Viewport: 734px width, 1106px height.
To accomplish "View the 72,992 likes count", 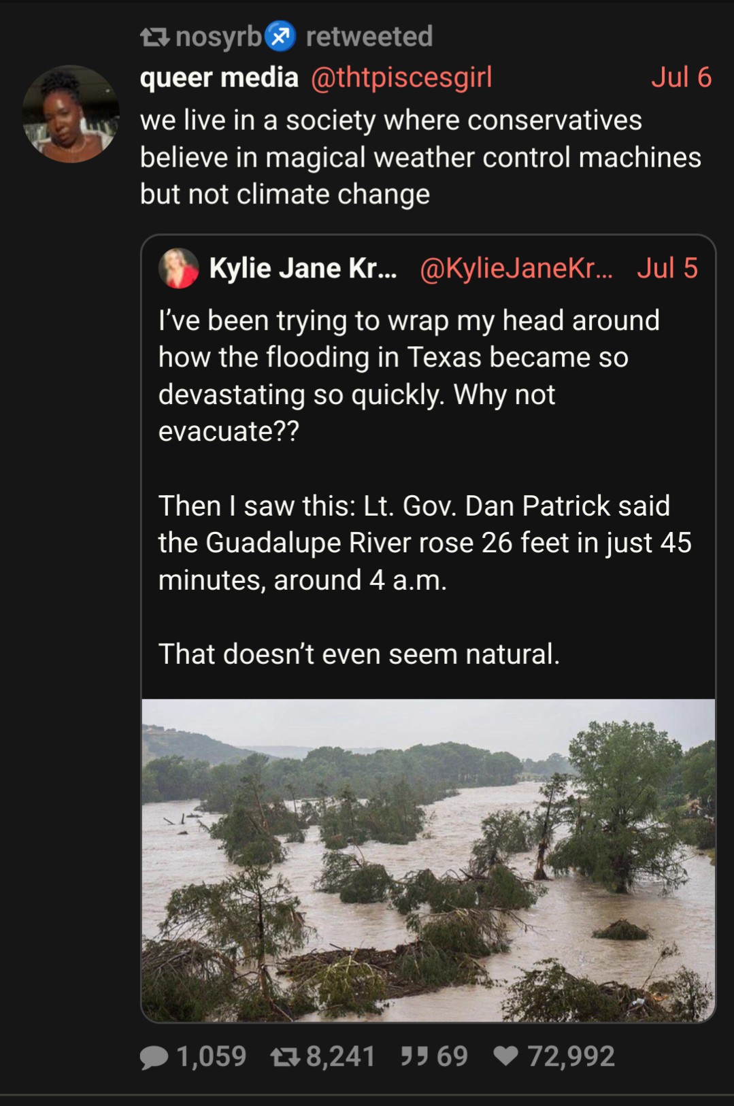I will pos(571,1057).
